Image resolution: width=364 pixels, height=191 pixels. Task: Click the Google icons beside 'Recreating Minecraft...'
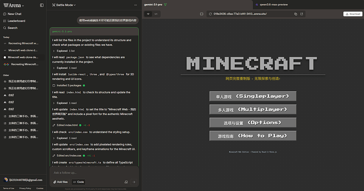point(6,64)
